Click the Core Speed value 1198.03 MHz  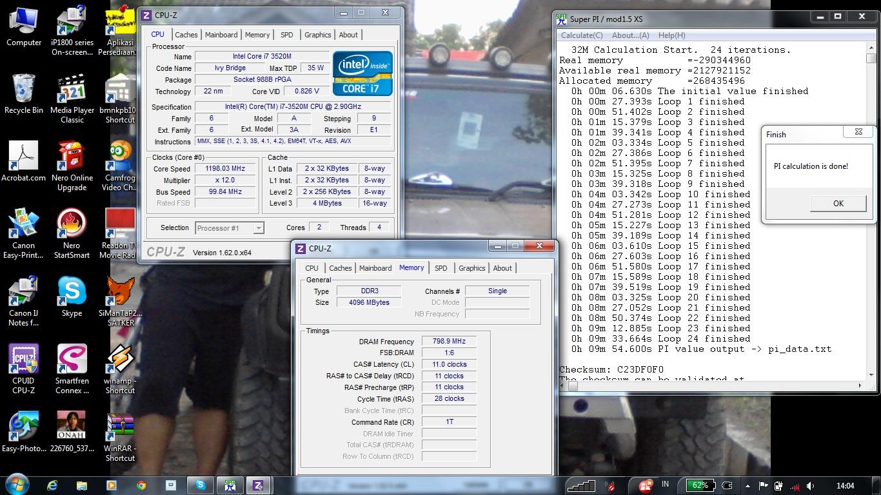tap(226, 169)
